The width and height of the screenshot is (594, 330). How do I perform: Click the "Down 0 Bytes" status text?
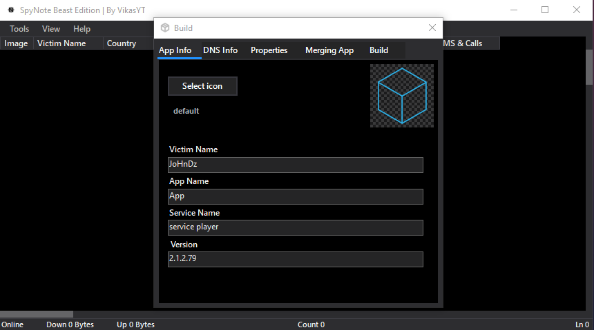70,324
